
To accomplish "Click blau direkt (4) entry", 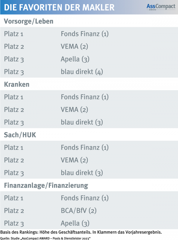I will tap(82, 72).
